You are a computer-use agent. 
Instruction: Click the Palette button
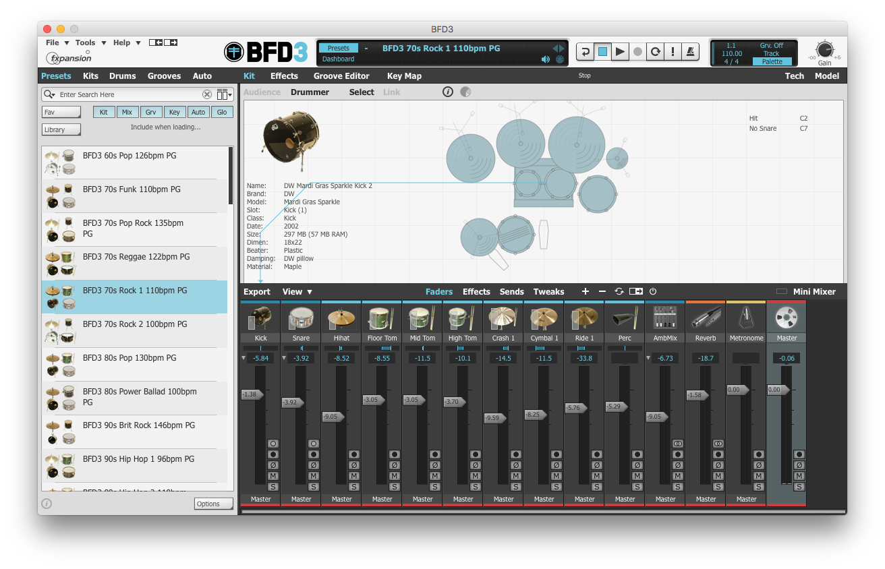tap(772, 61)
